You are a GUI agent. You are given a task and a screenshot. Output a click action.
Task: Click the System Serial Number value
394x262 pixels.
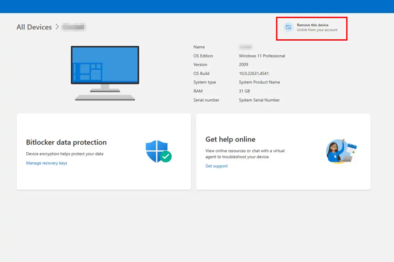(259, 100)
